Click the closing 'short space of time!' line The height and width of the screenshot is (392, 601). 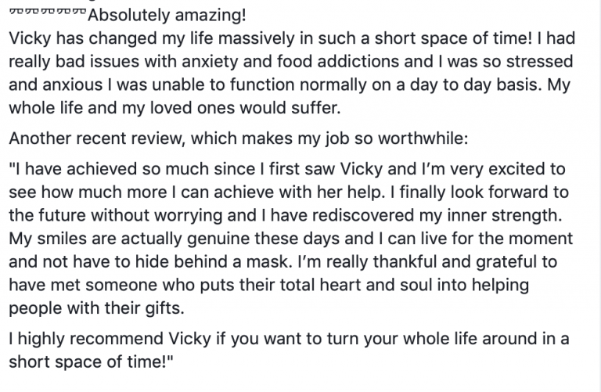[x=91, y=361]
